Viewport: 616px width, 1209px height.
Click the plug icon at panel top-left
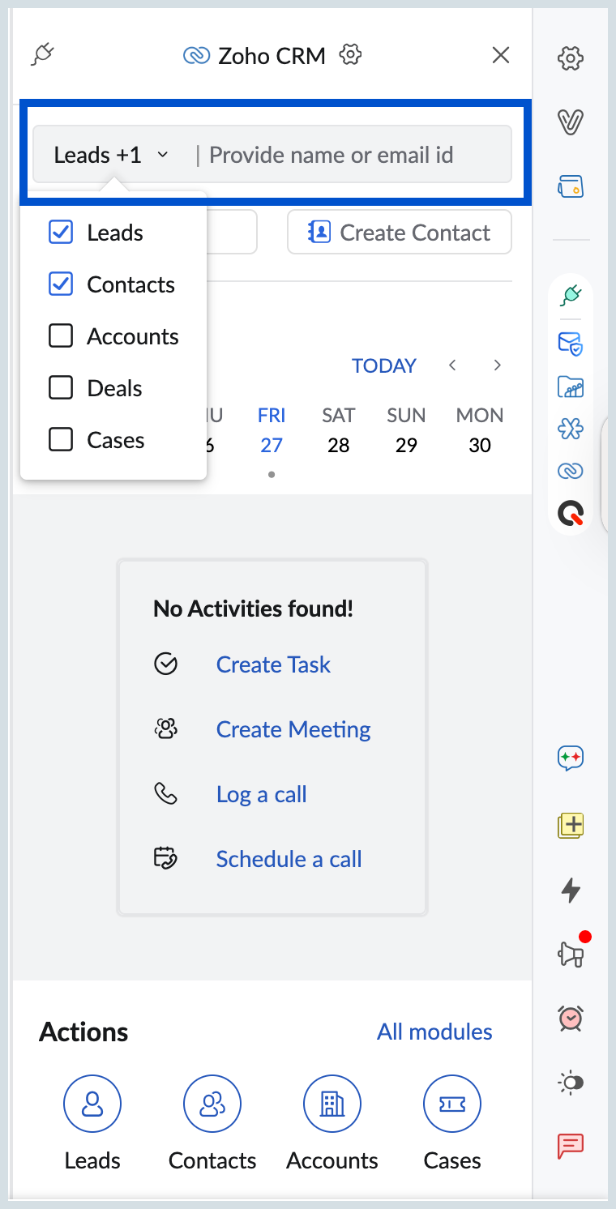[42, 55]
